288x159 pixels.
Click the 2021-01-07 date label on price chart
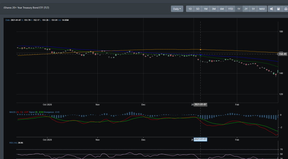pyautogui.click(x=200, y=104)
